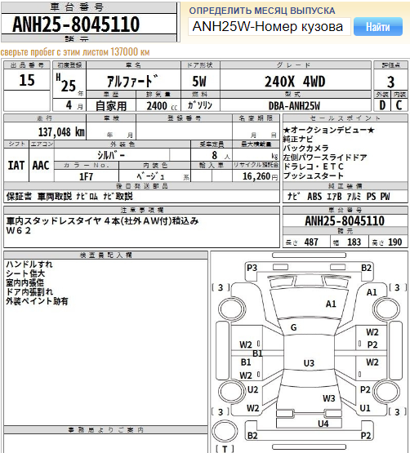Select the "車内スタッドレスタイヤ 4本" note line
The height and width of the screenshot is (453, 410).
pyautogui.click(x=102, y=221)
